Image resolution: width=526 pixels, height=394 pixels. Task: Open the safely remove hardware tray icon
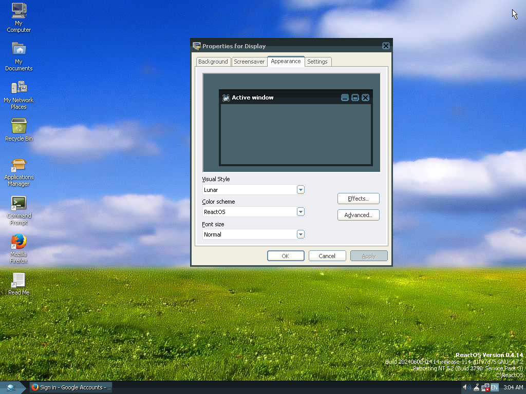(476, 387)
